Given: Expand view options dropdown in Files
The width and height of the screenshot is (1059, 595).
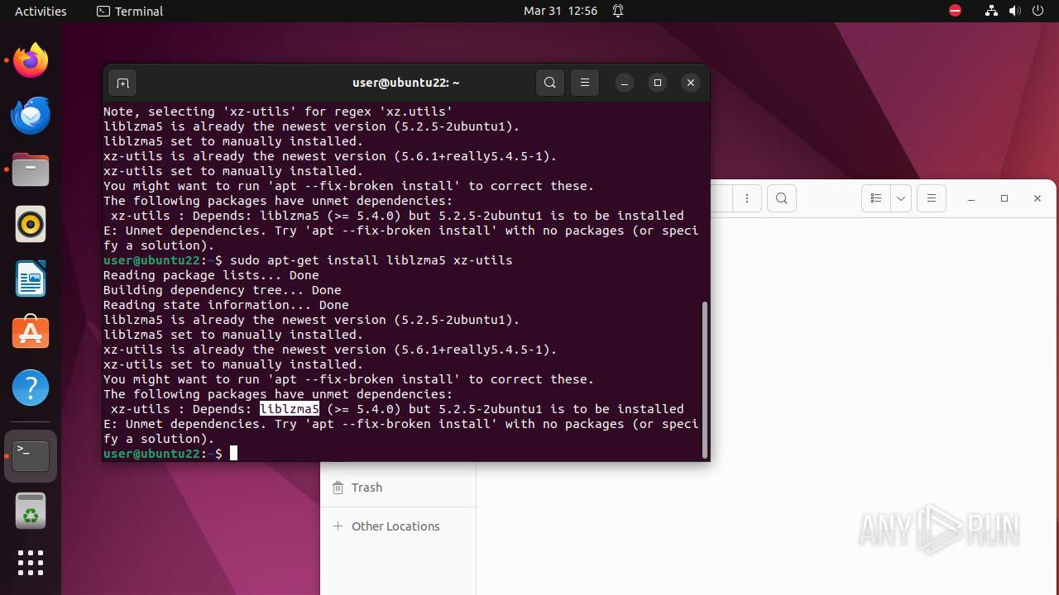Looking at the screenshot, I should (x=901, y=198).
